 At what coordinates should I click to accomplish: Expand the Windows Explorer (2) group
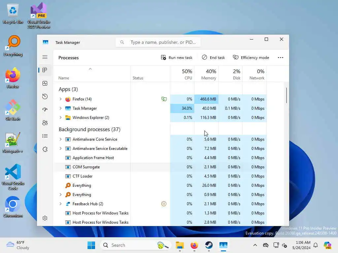pyautogui.click(x=61, y=118)
